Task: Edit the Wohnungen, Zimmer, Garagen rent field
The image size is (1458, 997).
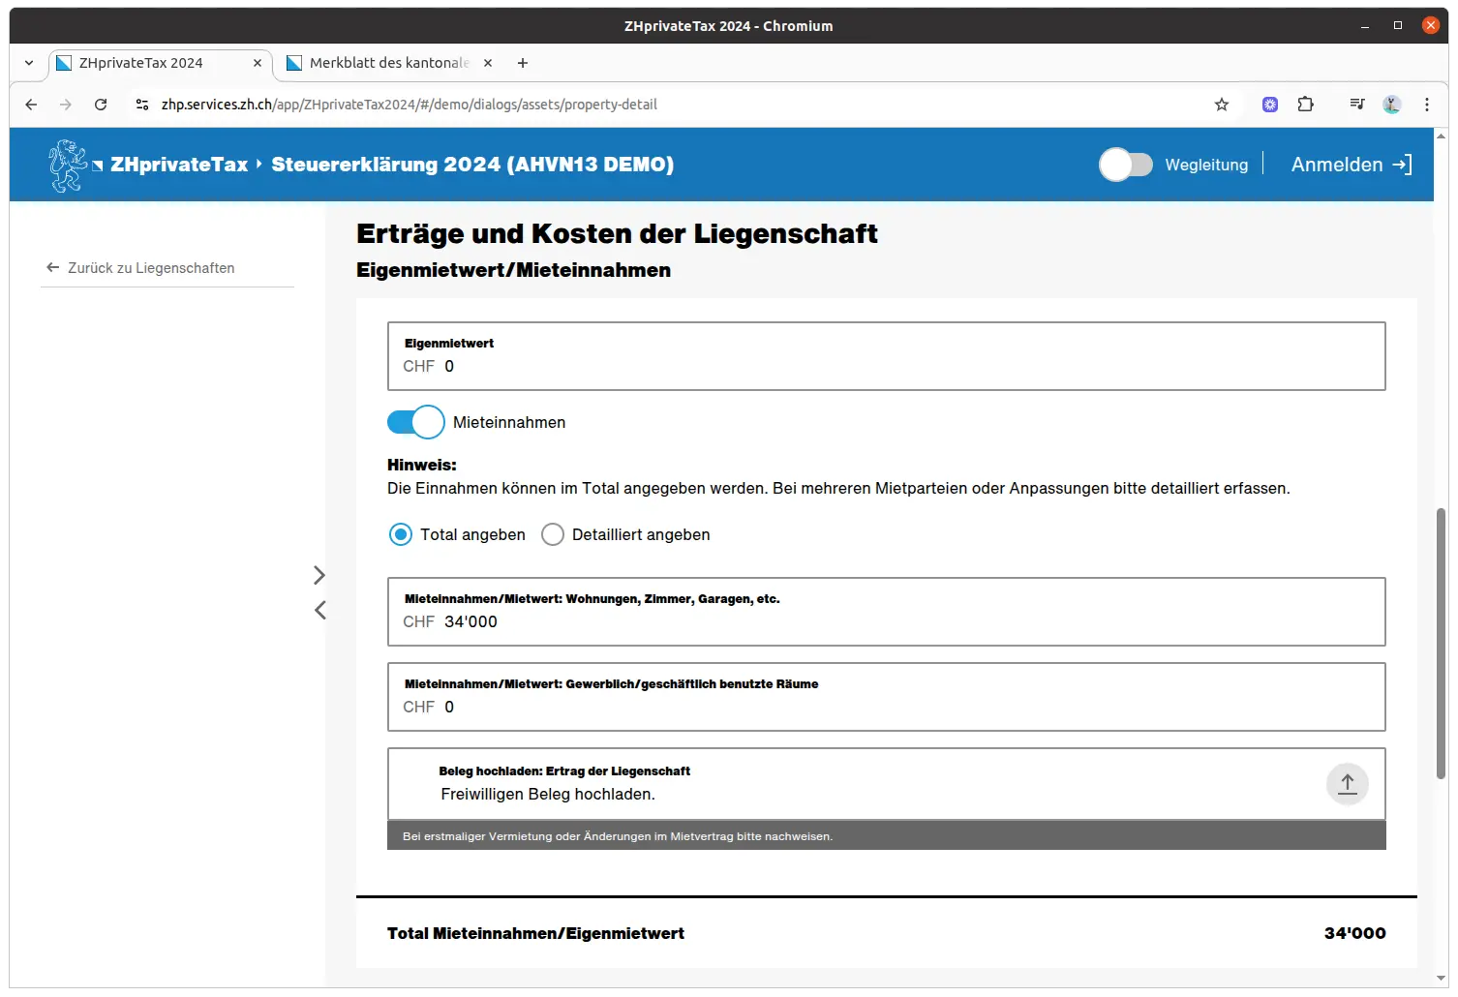Action: tap(886, 612)
